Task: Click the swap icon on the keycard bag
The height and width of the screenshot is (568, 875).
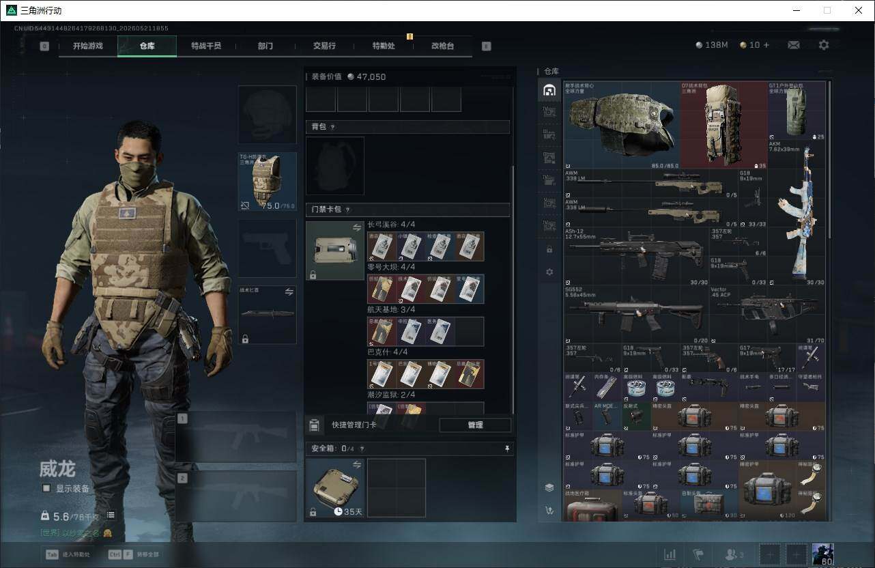Action: [357, 227]
